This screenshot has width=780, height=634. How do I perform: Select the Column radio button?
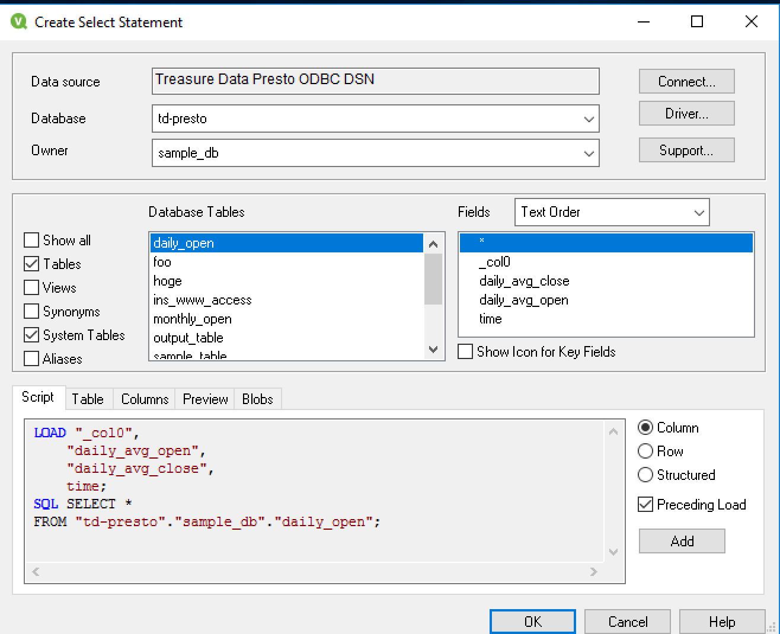pyautogui.click(x=645, y=427)
